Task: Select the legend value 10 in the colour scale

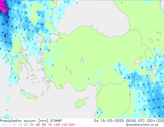Action: click(x=20, y=125)
